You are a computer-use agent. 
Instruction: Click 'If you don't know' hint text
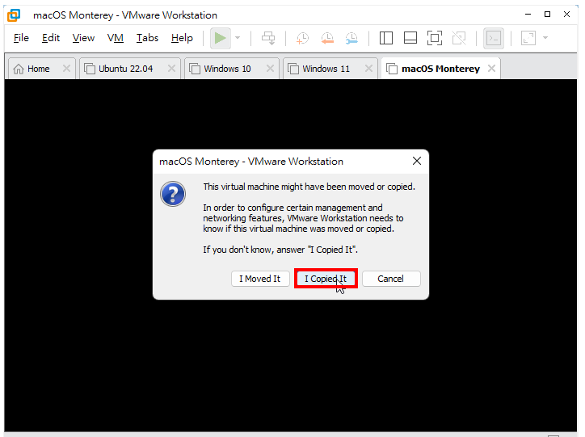280,250
